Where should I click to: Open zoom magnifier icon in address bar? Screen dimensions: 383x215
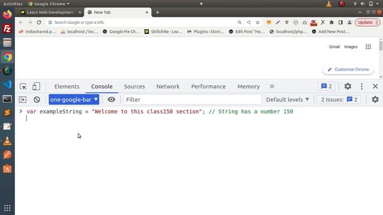239,23
